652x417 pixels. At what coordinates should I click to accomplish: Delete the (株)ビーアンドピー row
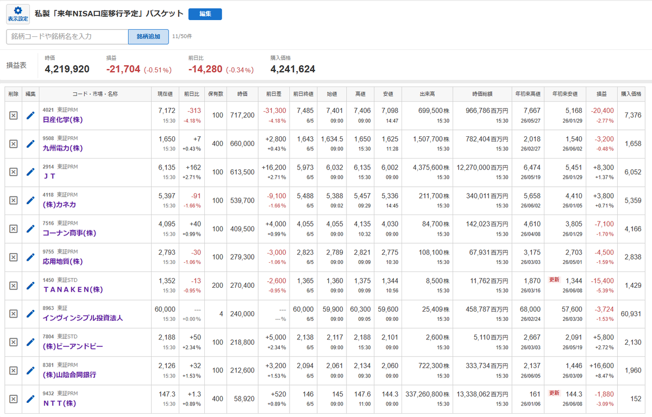click(x=14, y=342)
